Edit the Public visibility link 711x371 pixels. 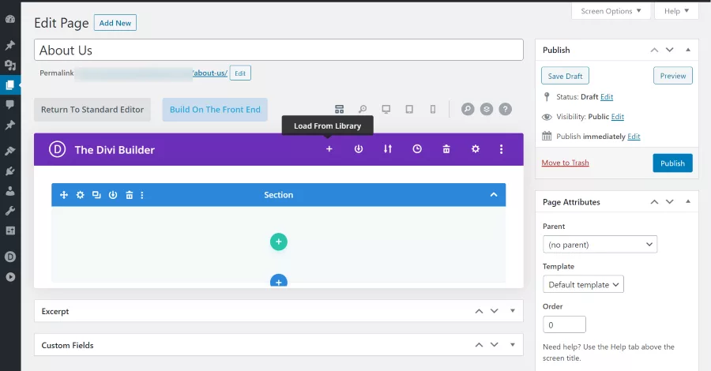click(618, 117)
